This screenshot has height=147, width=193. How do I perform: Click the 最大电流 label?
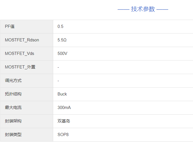13,108
